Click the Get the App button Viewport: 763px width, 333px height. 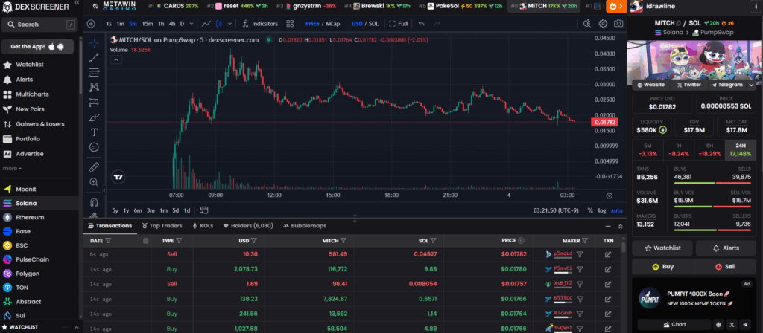click(37, 47)
